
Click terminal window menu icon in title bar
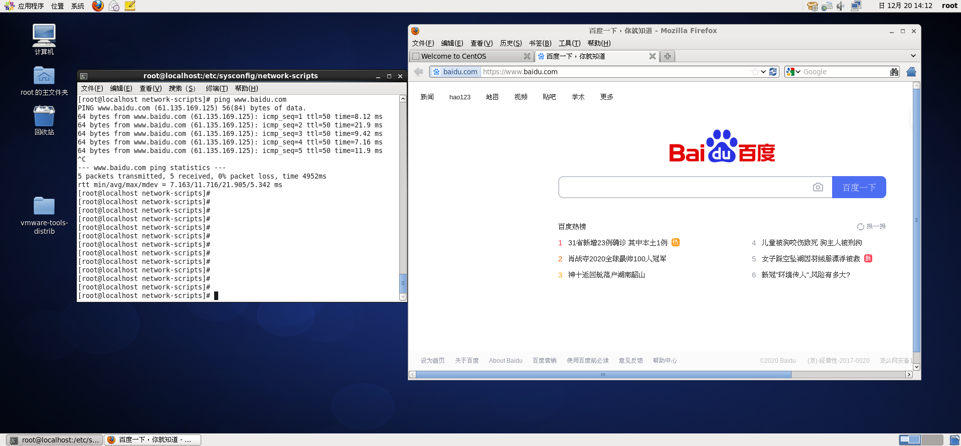pos(84,76)
